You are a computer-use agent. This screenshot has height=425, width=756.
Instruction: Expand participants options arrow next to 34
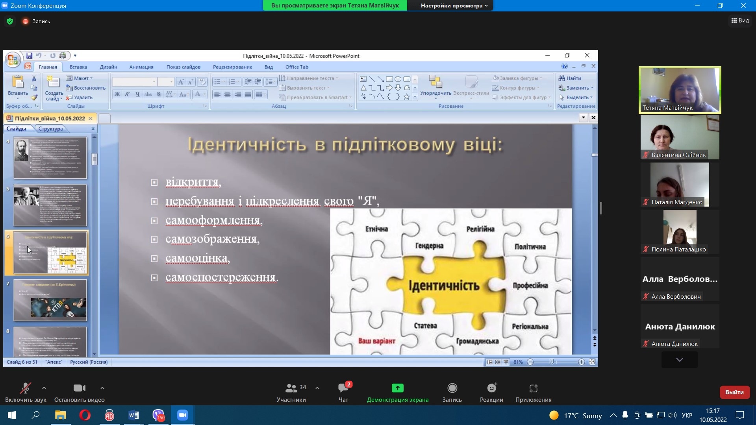[x=317, y=388]
